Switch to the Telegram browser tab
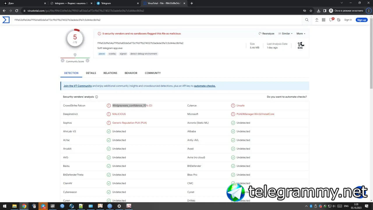This screenshot has height=210, width=373. (x=118, y=3)
